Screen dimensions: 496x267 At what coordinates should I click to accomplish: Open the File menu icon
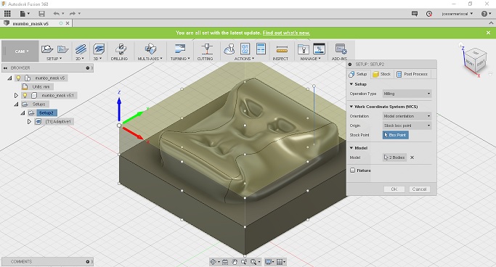[25, 14]
